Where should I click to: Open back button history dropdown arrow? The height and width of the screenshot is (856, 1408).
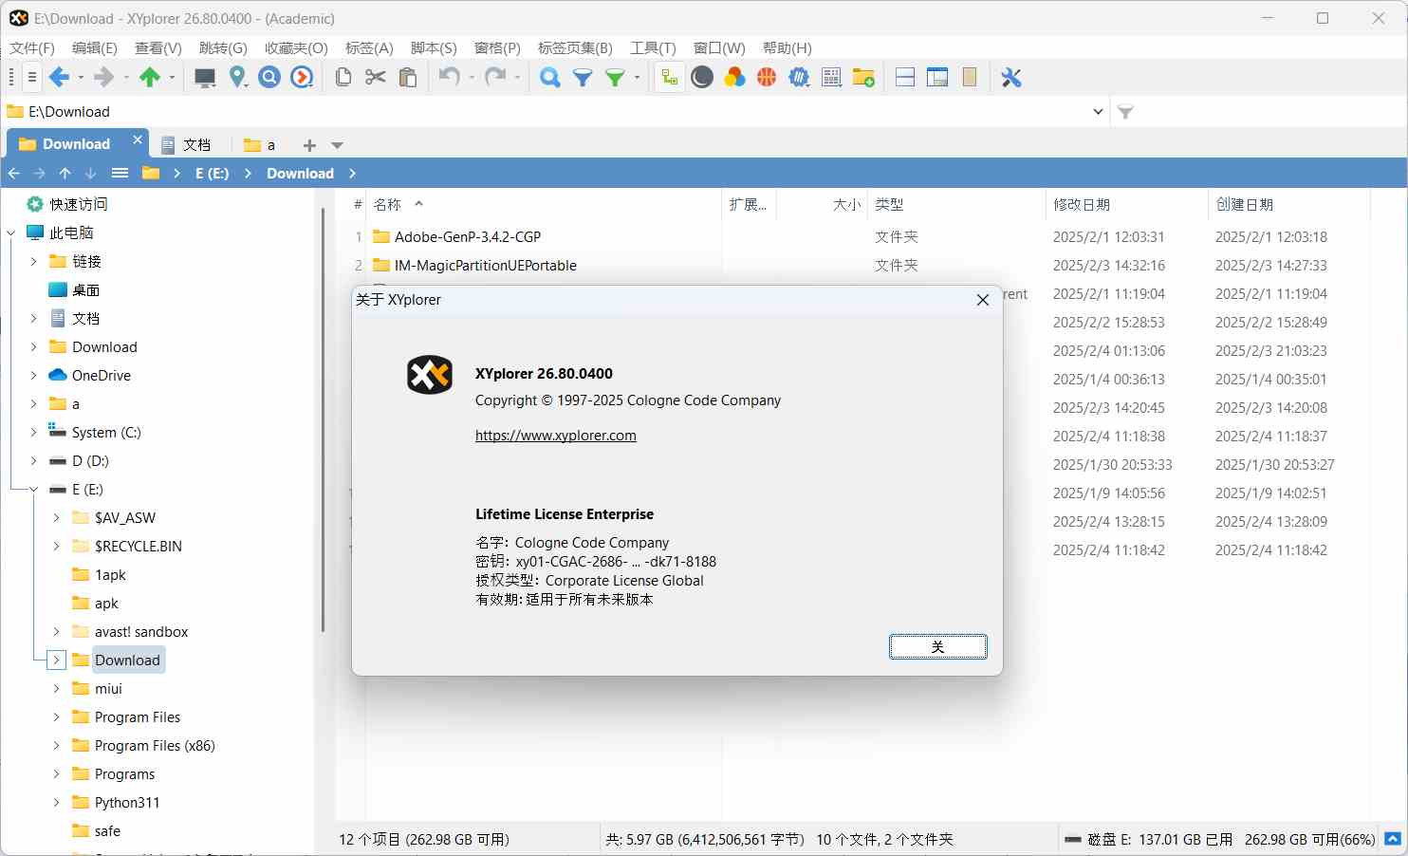point(81,78)
